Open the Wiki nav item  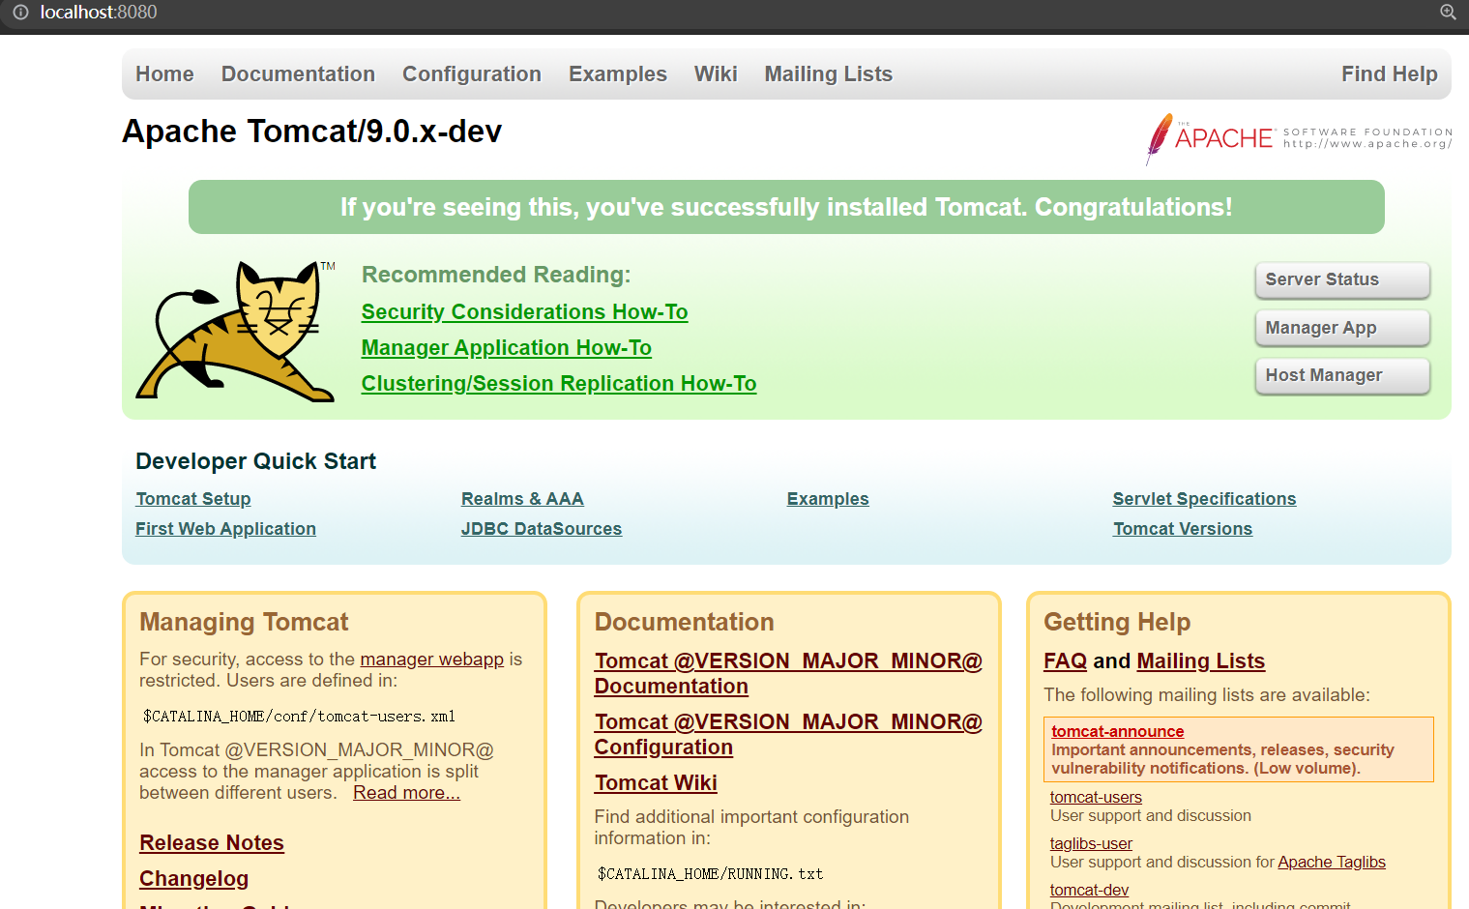[716, 74]
